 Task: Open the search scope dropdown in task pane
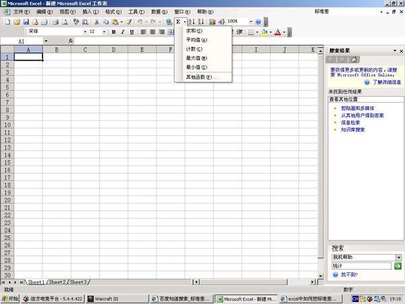pos(399,257)
